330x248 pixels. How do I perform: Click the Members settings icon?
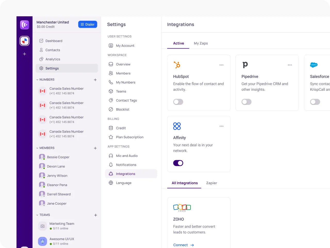(111, 73)
